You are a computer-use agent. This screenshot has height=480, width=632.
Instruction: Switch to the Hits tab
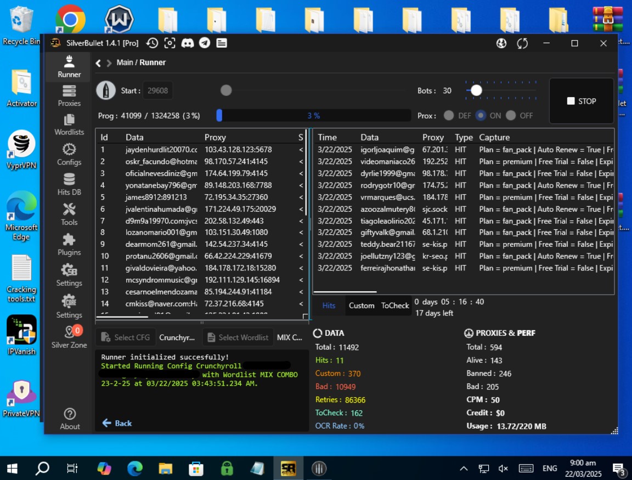[329, 306]
